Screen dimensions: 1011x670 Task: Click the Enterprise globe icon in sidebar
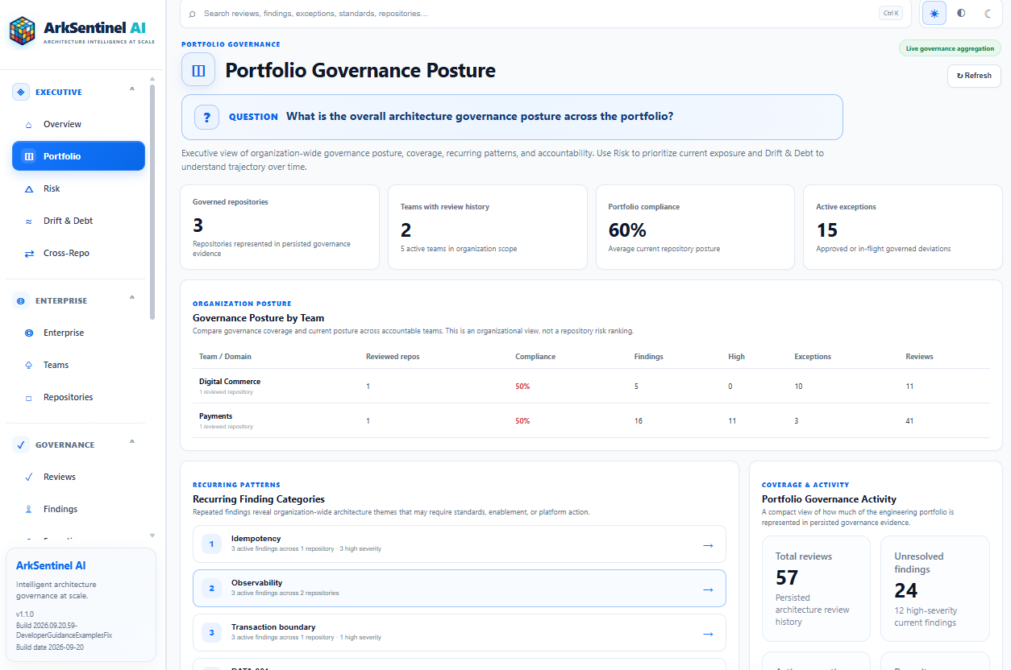[29, 333]
